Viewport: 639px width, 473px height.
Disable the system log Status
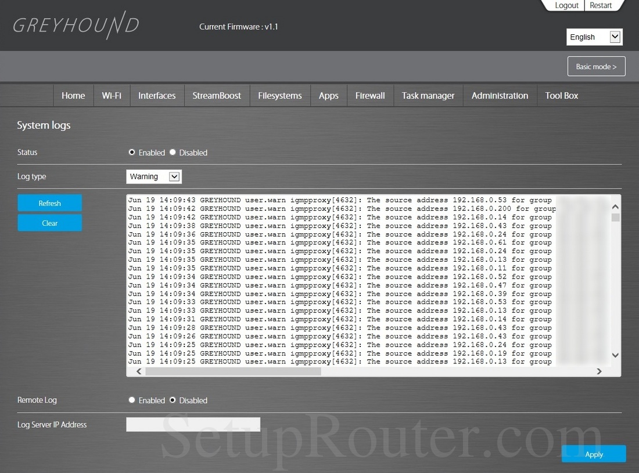(x=173, y=151)
